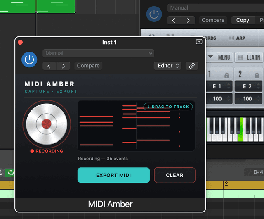This screenshot has height=219, width=264.
Task: Click the 100 velocity field under slot 1
Action: click(219, 98)
